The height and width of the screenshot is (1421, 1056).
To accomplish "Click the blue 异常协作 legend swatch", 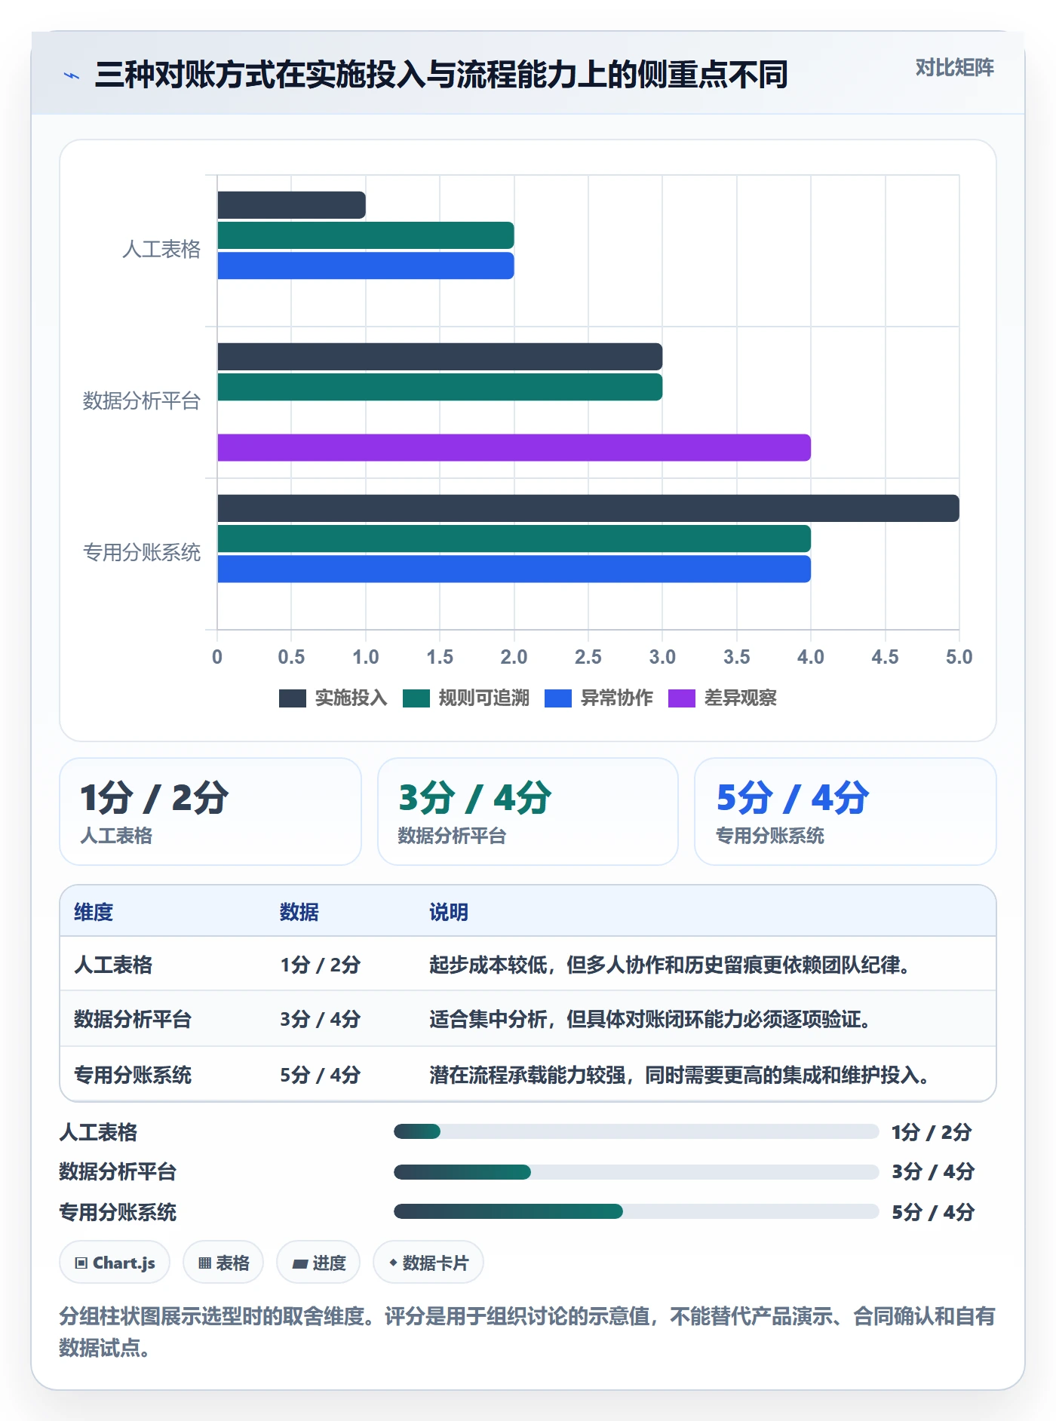I will pyautogui.click(x=558, y=698).
